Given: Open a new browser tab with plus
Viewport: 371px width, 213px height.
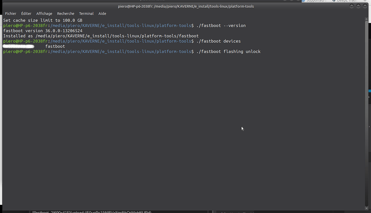Looking at the screenshot, I should tap(365, 1).
